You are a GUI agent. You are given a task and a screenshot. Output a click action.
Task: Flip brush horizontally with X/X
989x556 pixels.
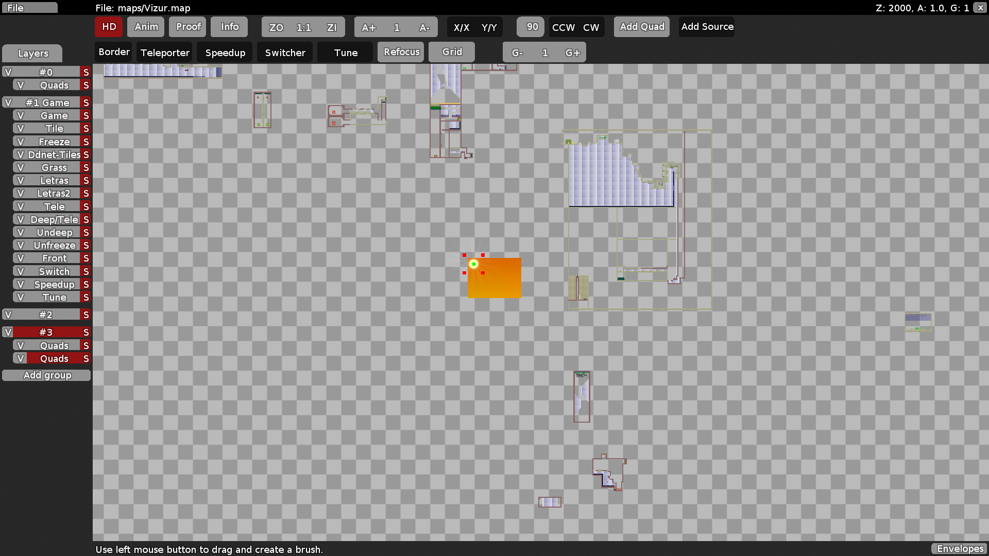tap(462, 27)
